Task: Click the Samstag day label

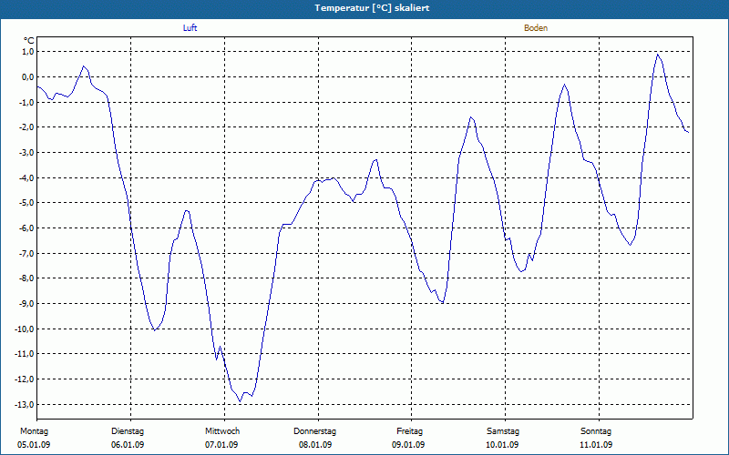Action: point(503,431)
